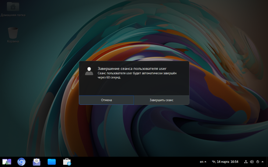Click the network connection tray icon
This screenshot has height=167, width=268.
[246, 162]
